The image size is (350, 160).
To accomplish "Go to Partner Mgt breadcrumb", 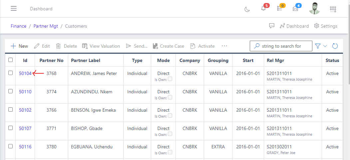I will tap(46, 26).
